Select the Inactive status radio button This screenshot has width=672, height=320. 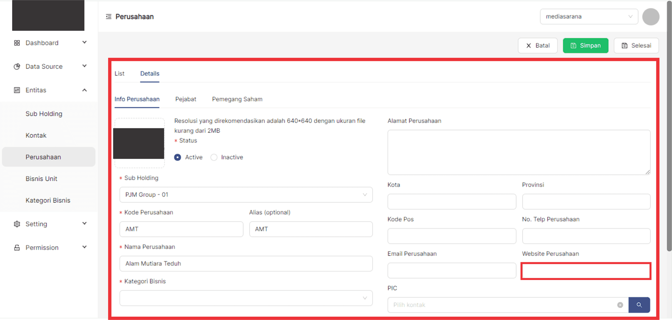pyautogui.click(x=214, y=157)
